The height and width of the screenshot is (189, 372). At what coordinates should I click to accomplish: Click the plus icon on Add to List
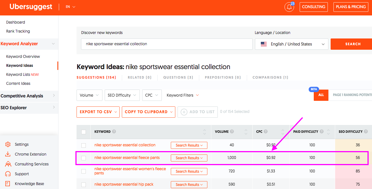pyautogui.click(x=184, y=112)
